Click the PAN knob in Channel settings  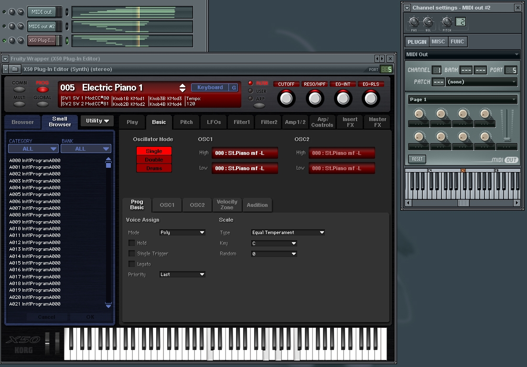[414, 21]
